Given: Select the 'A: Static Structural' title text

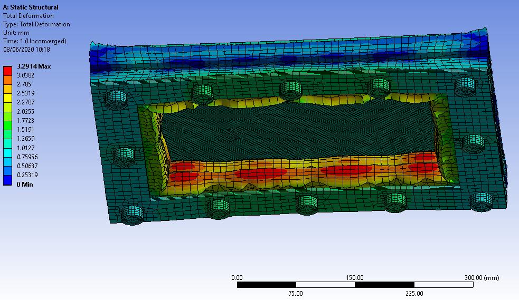Looking at the screenshot, I should coord(31,7).
